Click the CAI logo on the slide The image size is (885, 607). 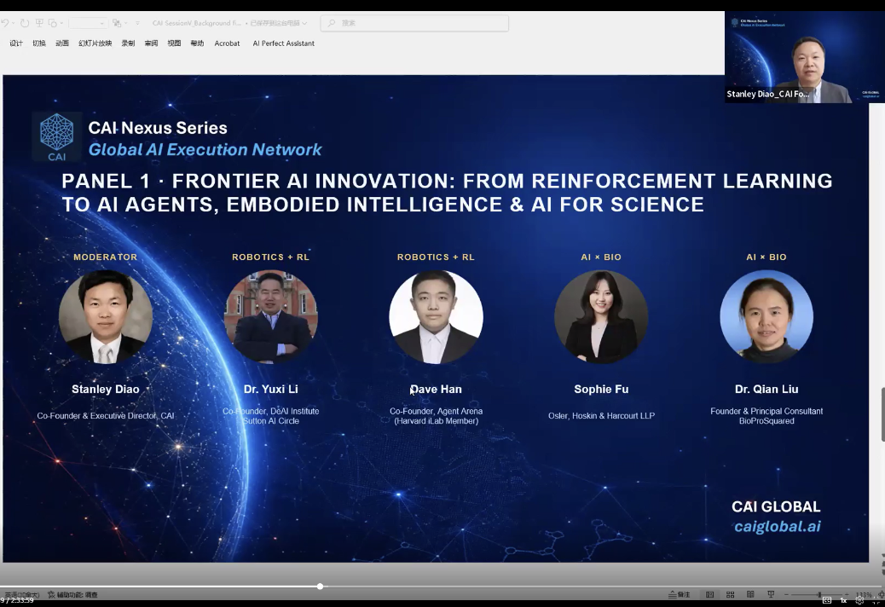pos(56,137)
